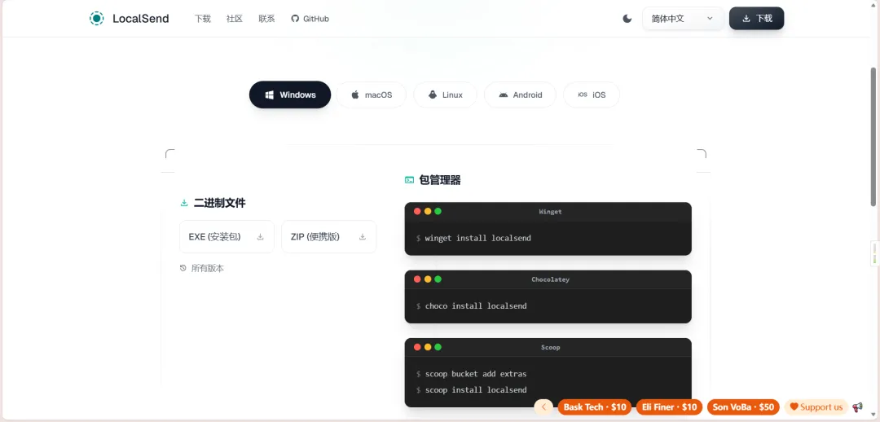
Task: Click the header download arrow icon
Action: (x=746, y=19)
